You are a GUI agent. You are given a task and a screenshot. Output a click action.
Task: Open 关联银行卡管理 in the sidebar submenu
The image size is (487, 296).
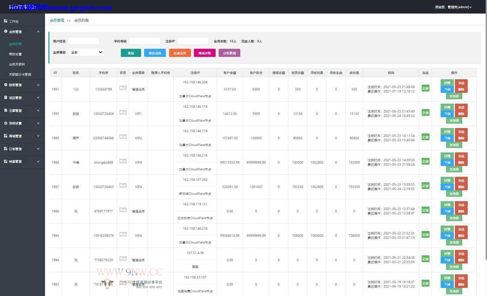[20, 75]
